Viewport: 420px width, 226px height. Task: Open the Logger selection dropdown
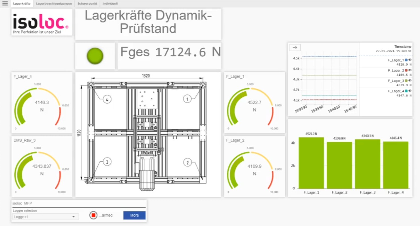[46, 217]
